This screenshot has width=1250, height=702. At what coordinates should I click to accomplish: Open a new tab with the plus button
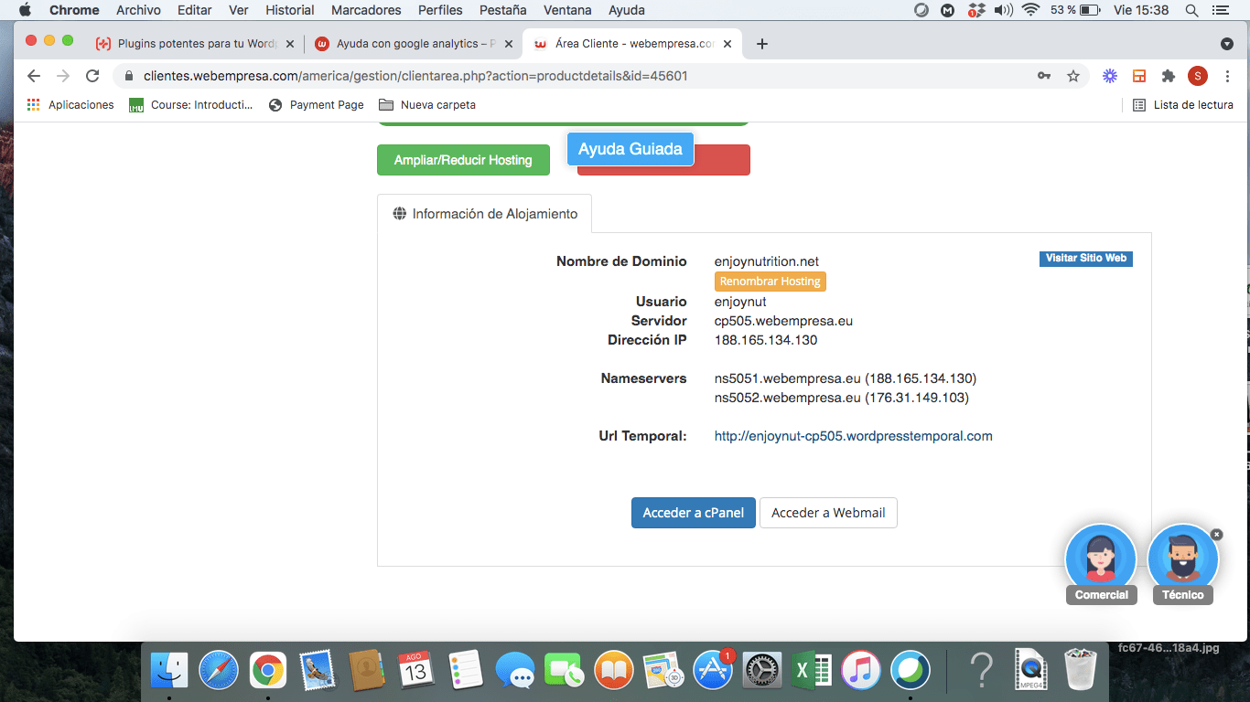click(x=762, y=44)
